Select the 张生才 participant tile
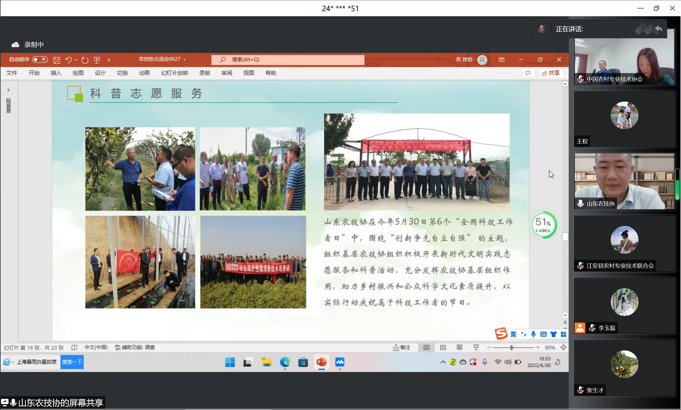681x410 pixels. [x=624, y=368]
